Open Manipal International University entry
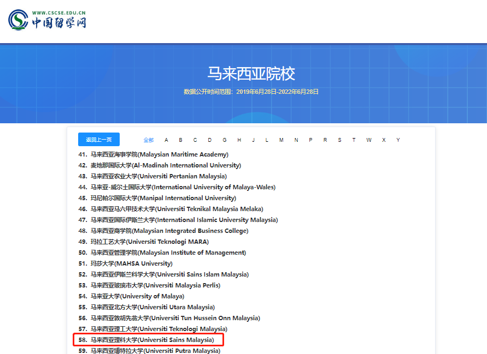Screen dimensions: 487x354 point(157,198)
